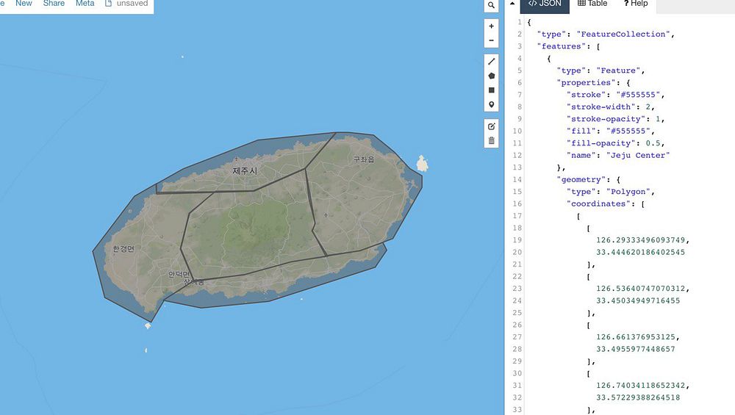Viewport: 735px width, 415px height.
Task: Collapse the editor panel with the arrow
Action: tap(512, 3)
